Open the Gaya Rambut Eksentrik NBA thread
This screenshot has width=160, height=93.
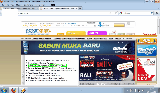[x=47, y=65]
